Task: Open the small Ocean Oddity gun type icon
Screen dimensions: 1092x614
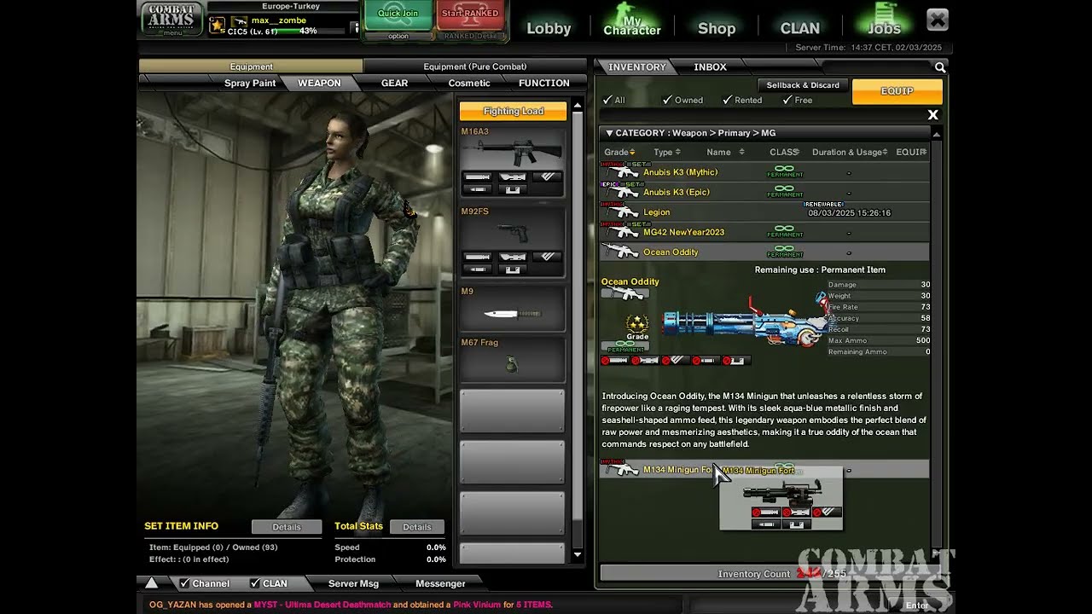Action: [624, 293]
